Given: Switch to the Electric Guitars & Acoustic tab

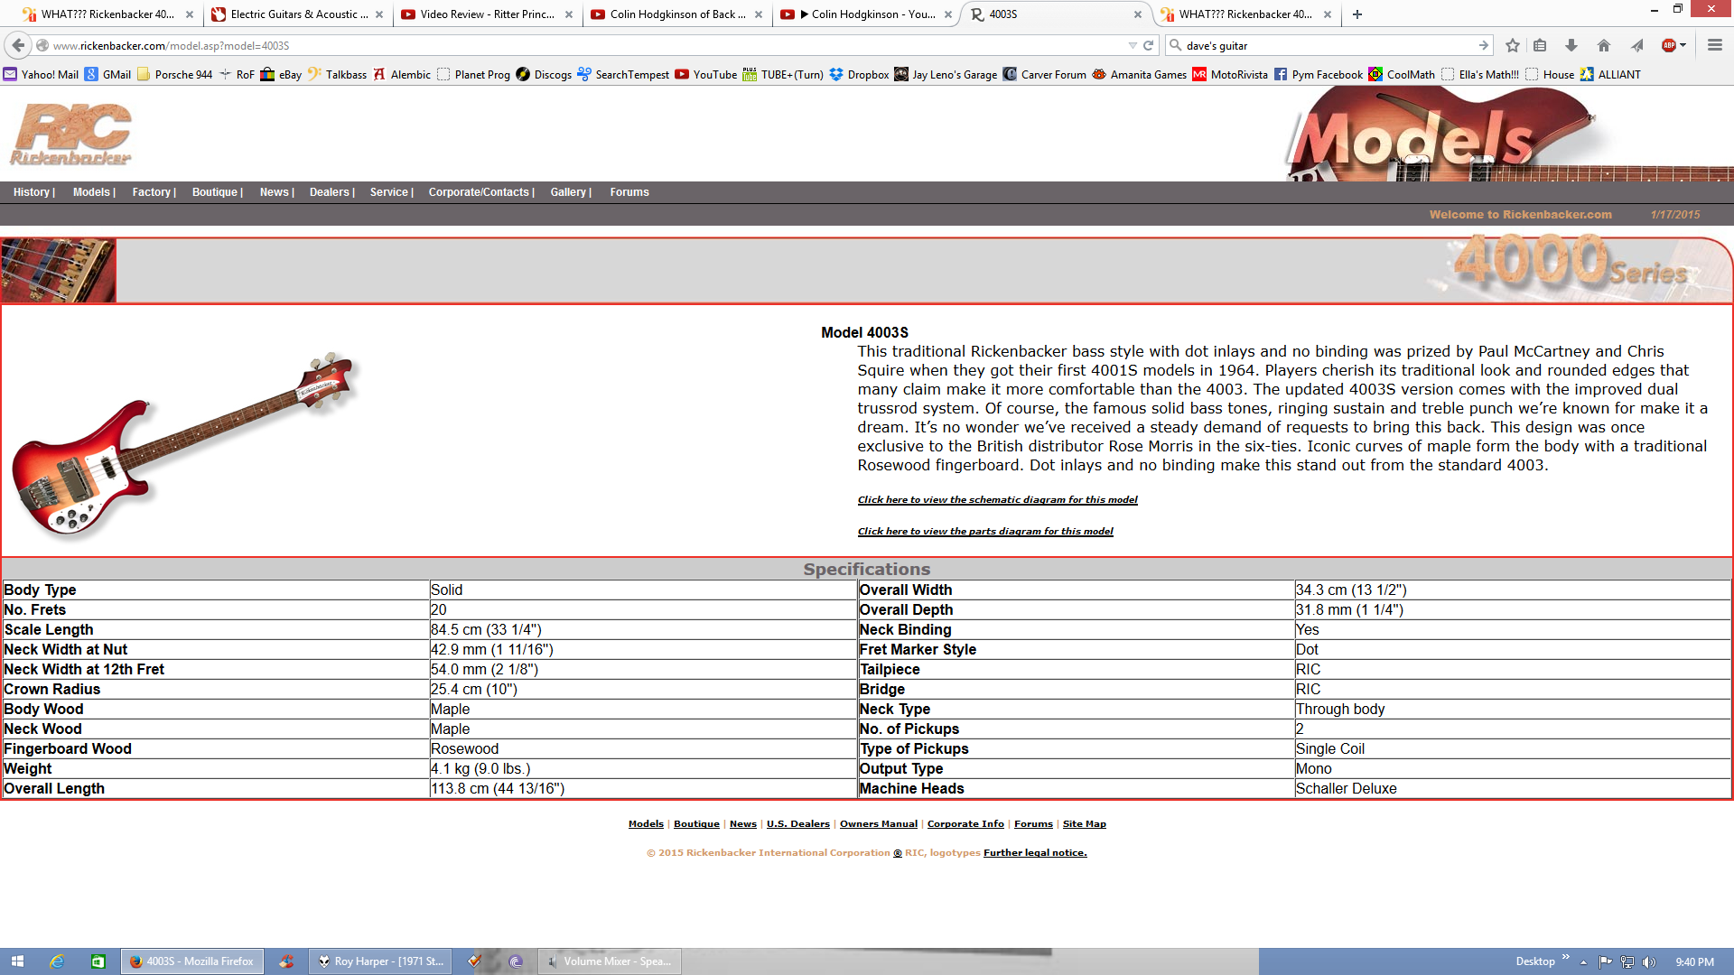Looking at the screenshot, I should tap(298, 14).
